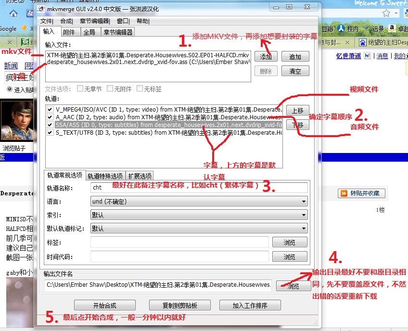
Task: Check the 无标签 option
Action: click(x=140, y=89)
